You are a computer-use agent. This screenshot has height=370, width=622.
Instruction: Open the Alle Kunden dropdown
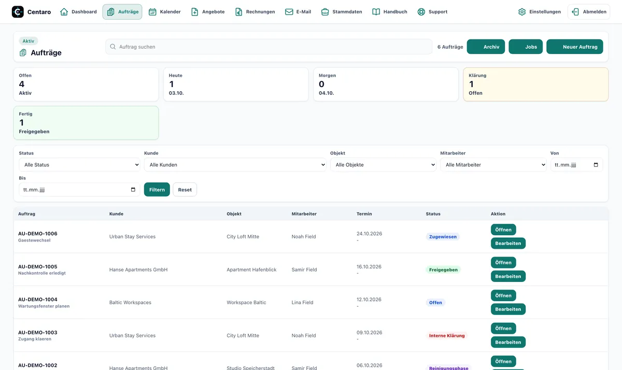point(235,165)
